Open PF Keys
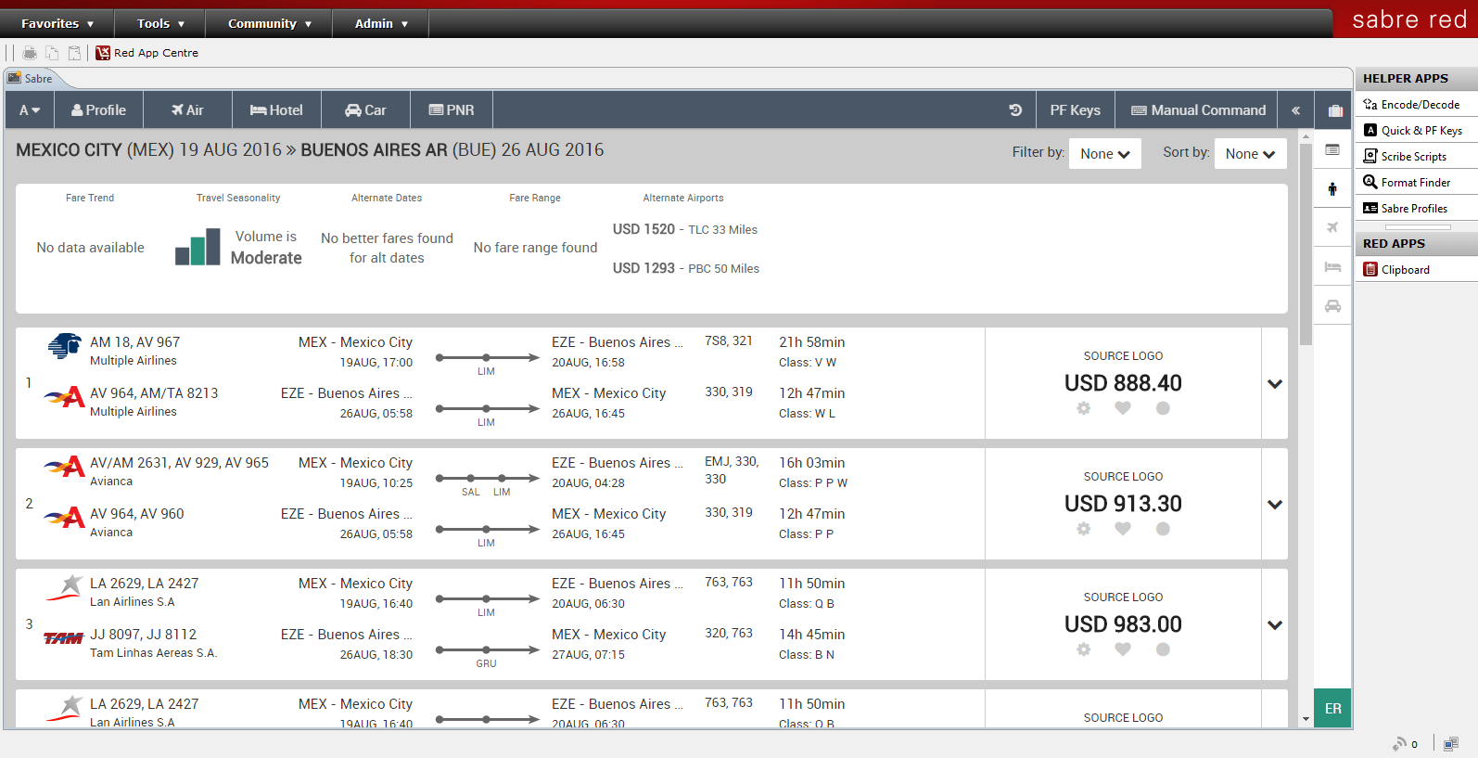The image size is (1478, 758). pyautogui.click(x=1076, y=109)
